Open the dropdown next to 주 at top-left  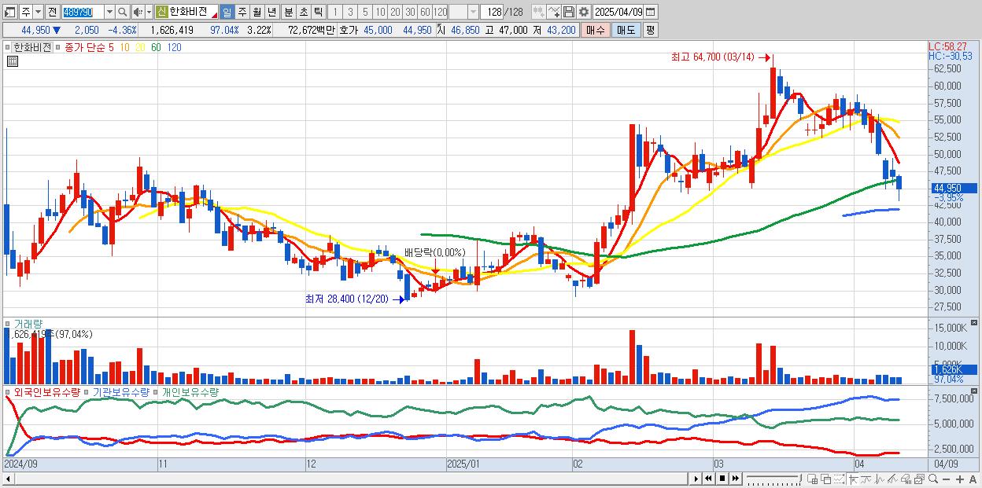tap(38, 12)
